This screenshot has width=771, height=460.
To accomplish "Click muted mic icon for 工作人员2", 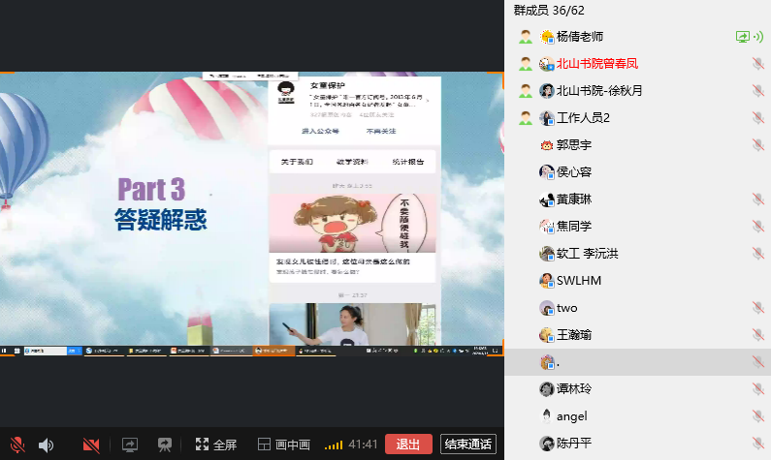I will [757, 118].
